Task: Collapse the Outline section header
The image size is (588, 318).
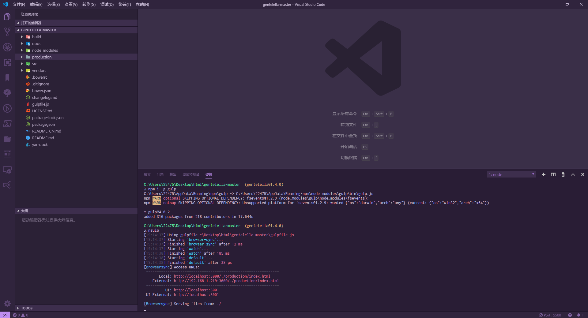Action: (x=76, y=211)
